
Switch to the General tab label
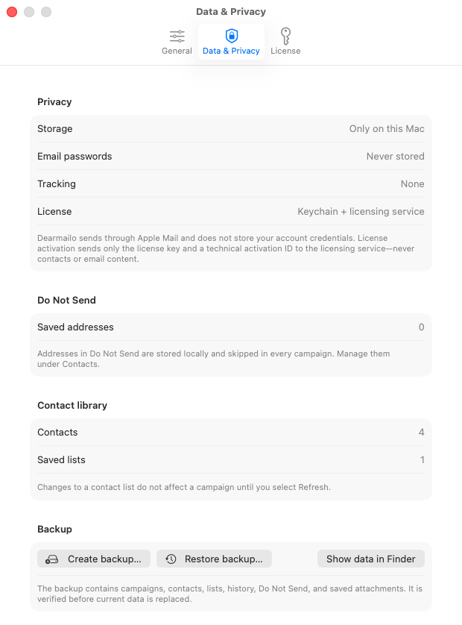click(177, 51)
